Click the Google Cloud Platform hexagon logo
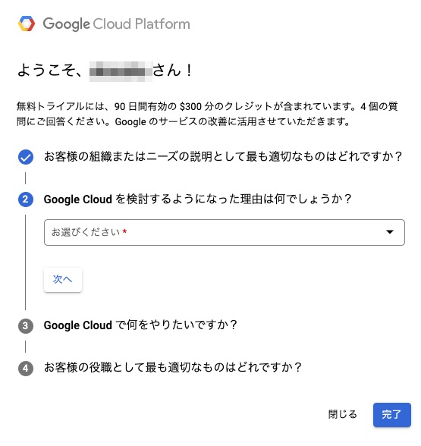 (x=27, y=24)
